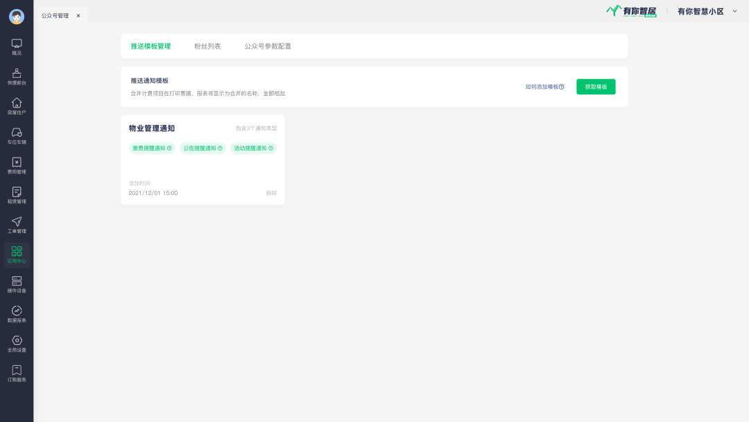Open 概况 overview in sidebar
Screen dimensions: 749x422
click(17, 47)
